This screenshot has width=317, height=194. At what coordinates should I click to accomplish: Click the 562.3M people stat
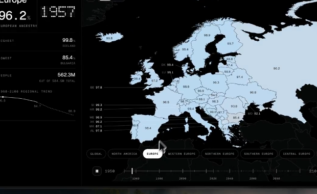point(38,77)
